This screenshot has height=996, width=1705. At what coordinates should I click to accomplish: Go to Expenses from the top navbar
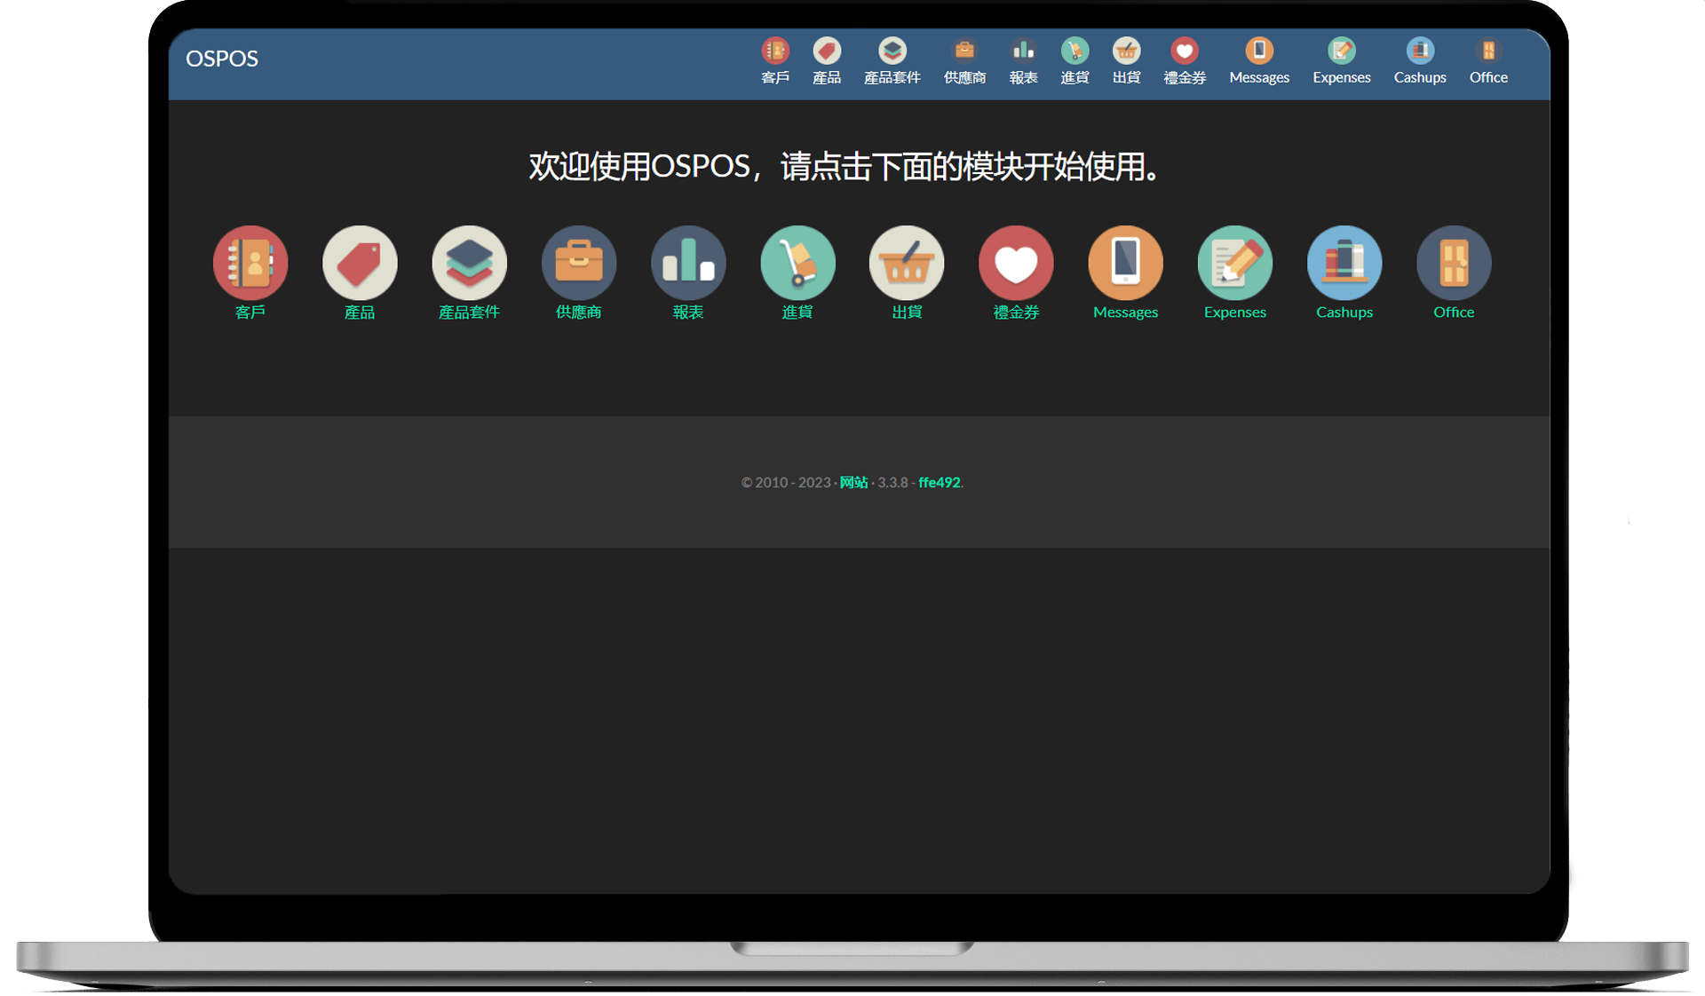tap(1341, 61)
